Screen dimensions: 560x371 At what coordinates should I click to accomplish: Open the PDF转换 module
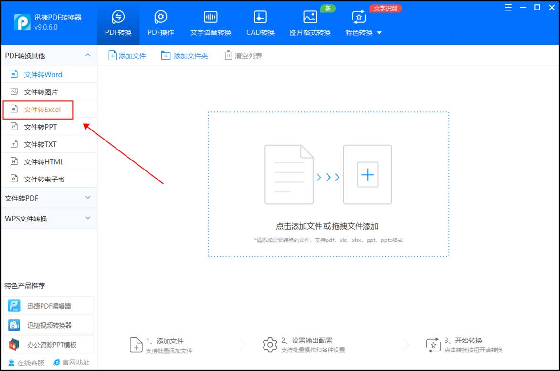(117, 21)
